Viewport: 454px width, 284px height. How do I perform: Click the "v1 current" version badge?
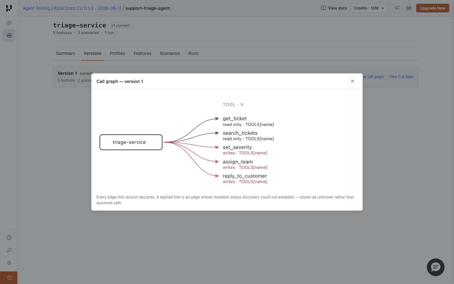point(120,26)
